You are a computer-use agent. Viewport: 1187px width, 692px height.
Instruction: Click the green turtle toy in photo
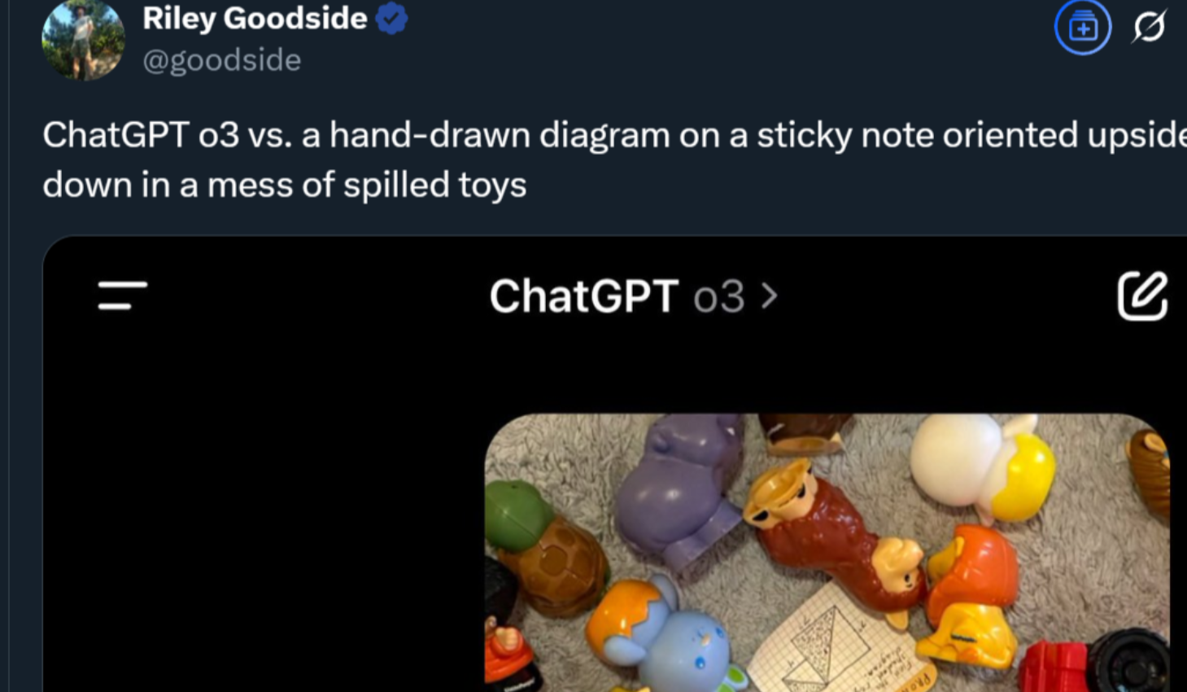pyautogui.click(x=545, y=547)
